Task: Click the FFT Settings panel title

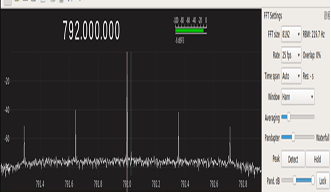Action: click(273, 16)
